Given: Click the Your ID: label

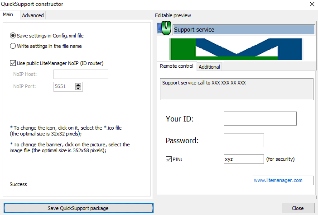Looking at the screenshot, I should pos(180,119).
